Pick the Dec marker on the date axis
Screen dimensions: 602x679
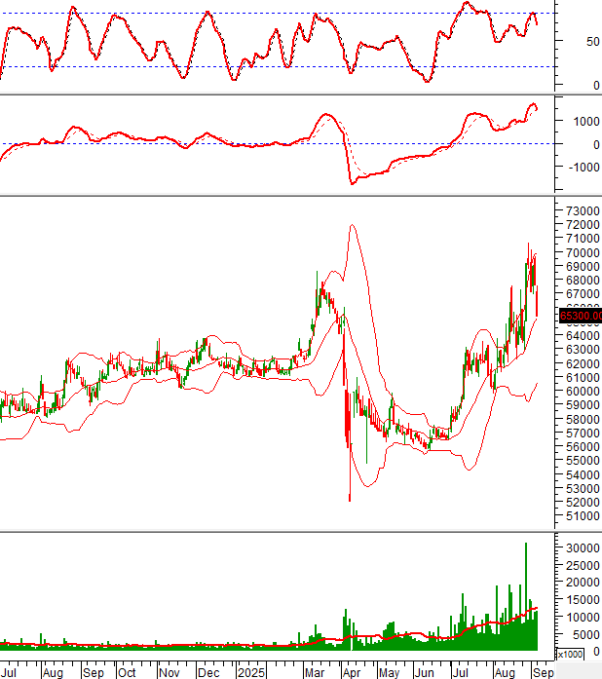(207, 671)
